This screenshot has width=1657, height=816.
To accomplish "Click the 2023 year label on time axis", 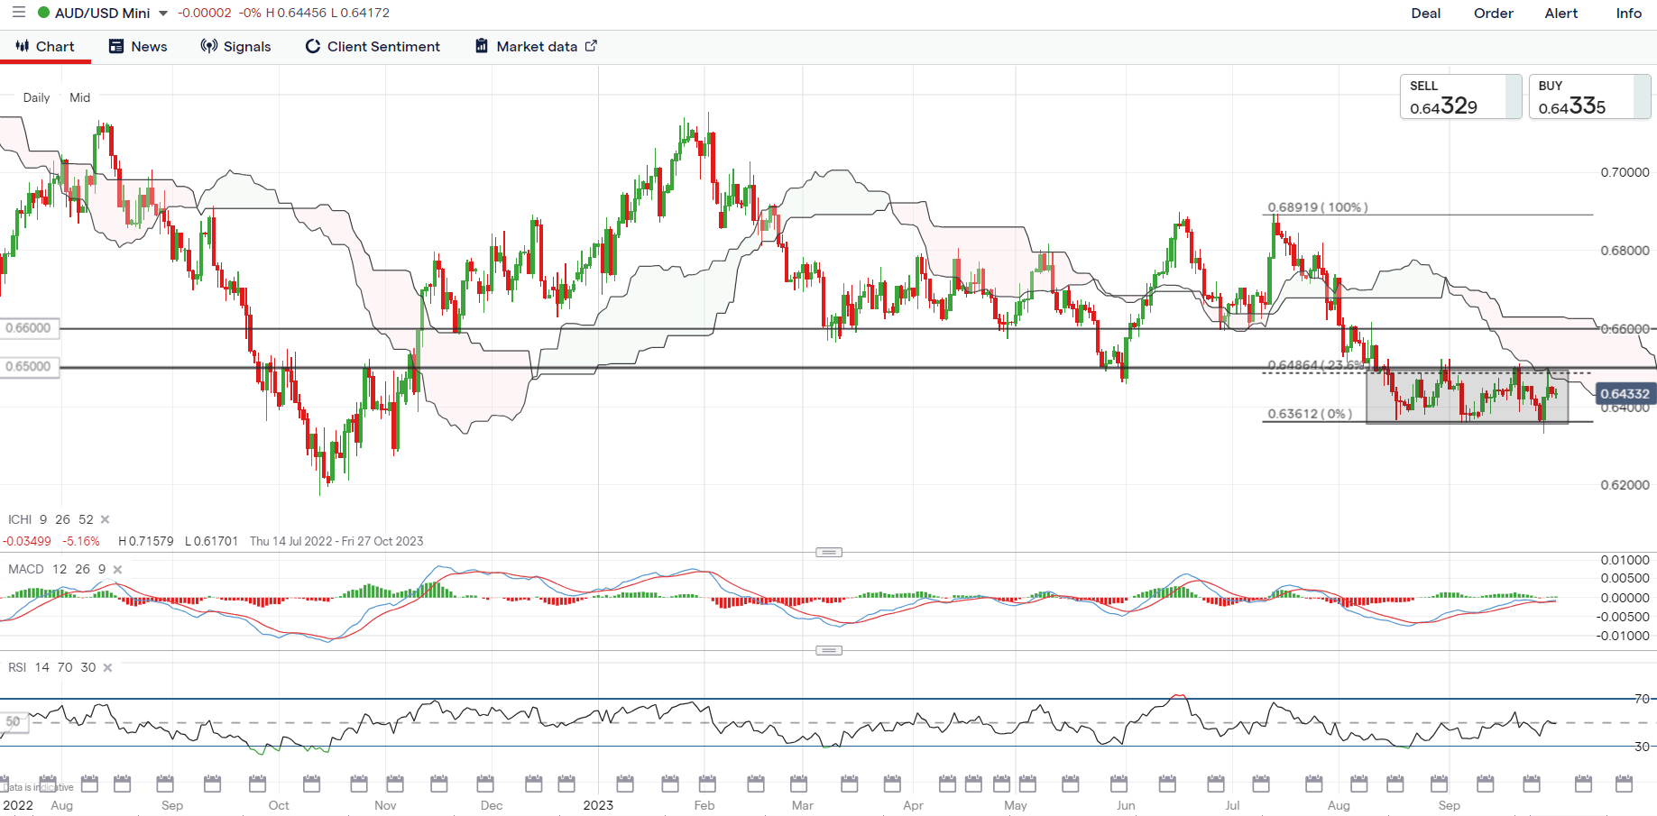I will pyautogui.click(x=598, y=805).
